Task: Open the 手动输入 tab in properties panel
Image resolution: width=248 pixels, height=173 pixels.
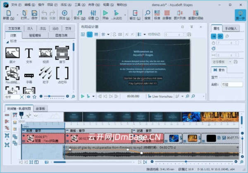Action: click(231, 28)
